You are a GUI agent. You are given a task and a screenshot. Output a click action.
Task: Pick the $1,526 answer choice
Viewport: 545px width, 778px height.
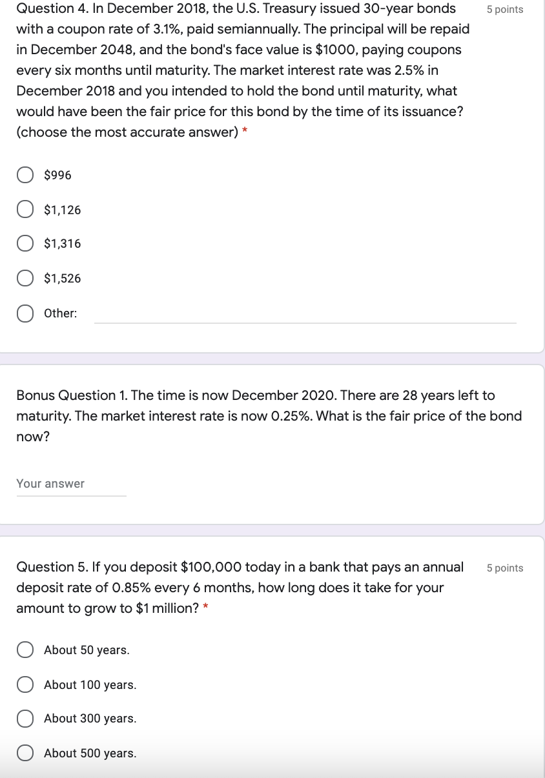[25, 278]
